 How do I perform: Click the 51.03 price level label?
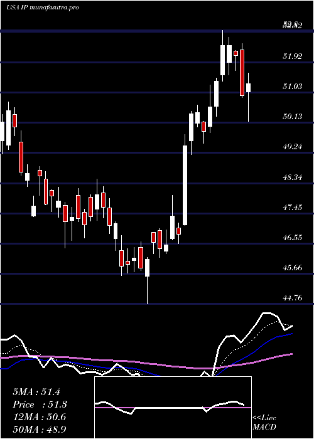click(x=293, y=87)
